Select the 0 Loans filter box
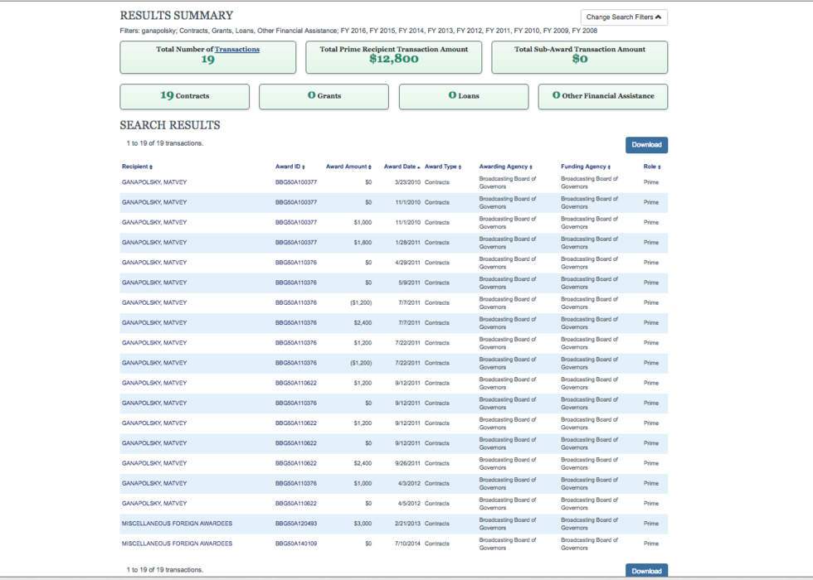Image resolution: width=813 pixels, height=580 pixels. [463, 96]
